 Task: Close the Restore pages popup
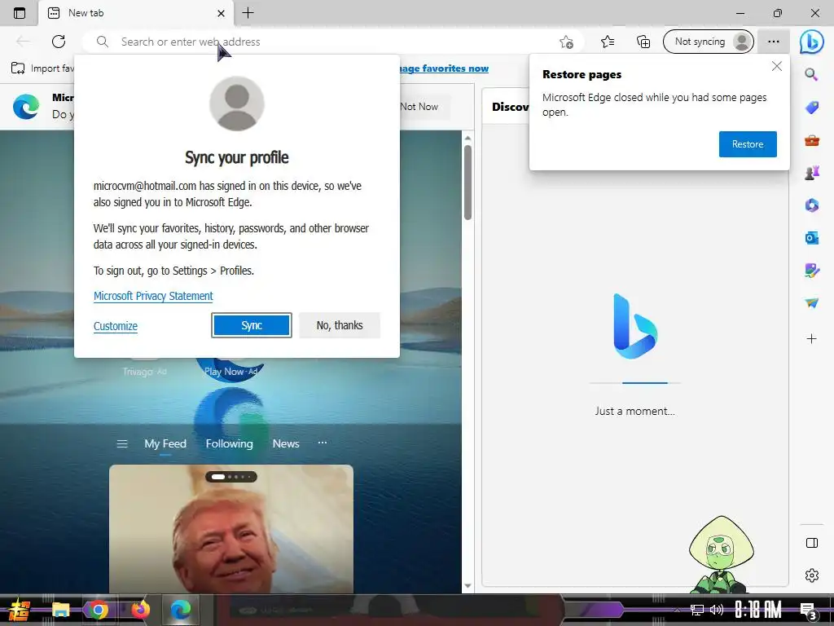pyautogui.click(x=776, y=66)
